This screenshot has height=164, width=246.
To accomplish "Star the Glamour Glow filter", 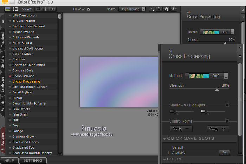I will [10, 137].
